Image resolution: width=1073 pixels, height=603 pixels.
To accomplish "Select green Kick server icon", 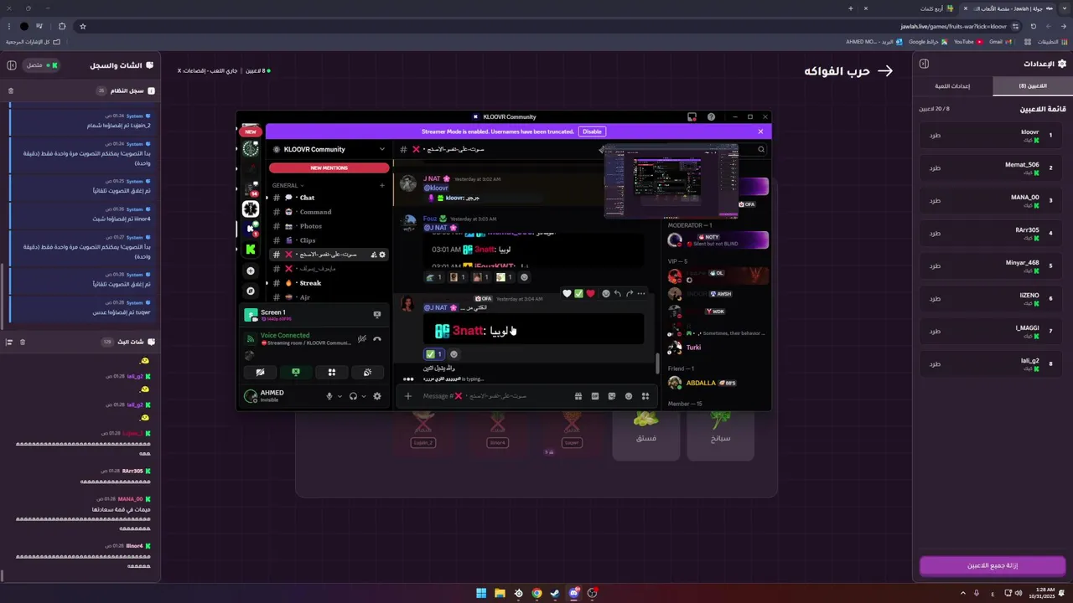I will [x=250, y=250].
